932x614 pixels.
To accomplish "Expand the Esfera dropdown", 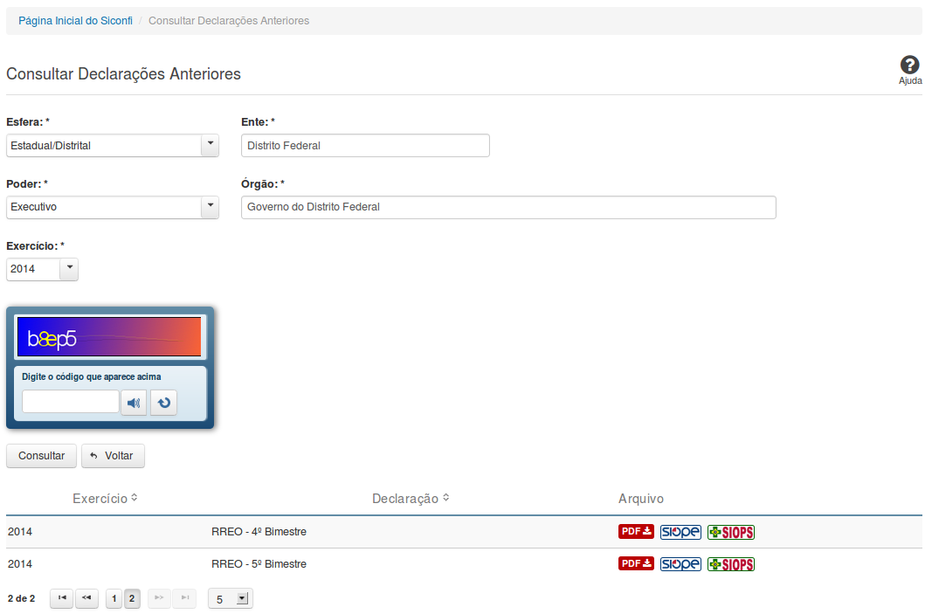I will [x=210, y=145].
